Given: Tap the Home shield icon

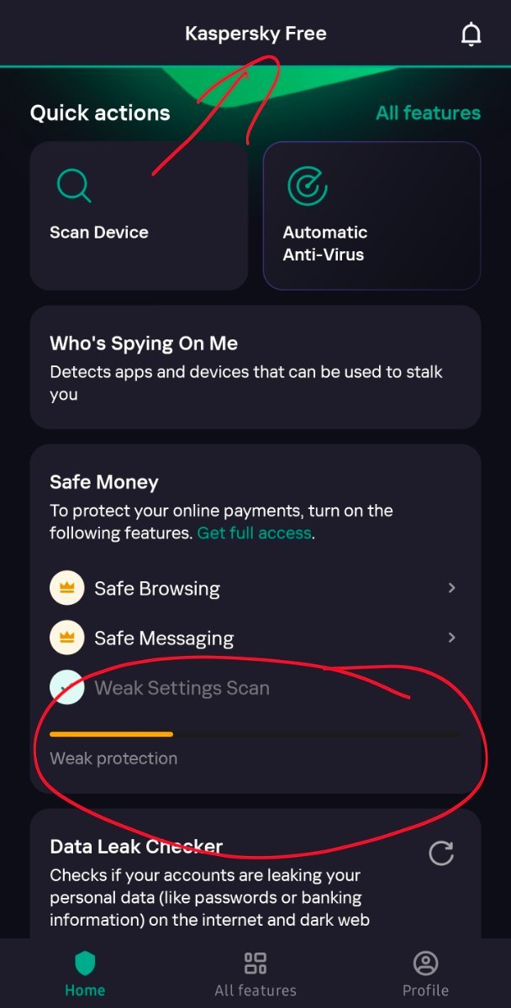Looking at the screenshot, I should click(x=85, y=963).
